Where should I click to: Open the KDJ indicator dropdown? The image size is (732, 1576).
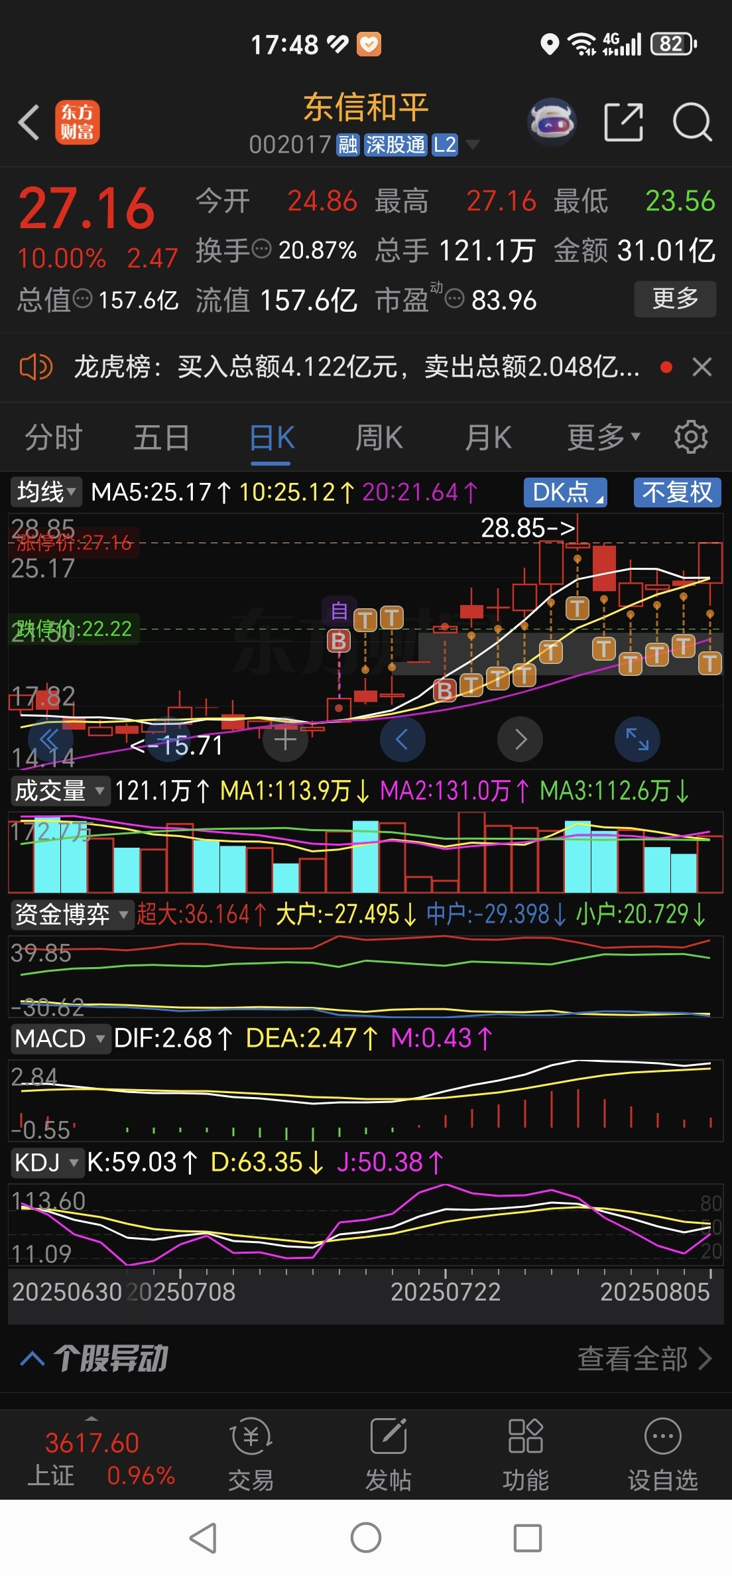[47, 1162]
